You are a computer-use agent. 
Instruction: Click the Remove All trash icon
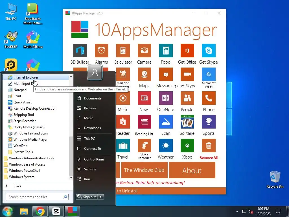tap(209, 146)
